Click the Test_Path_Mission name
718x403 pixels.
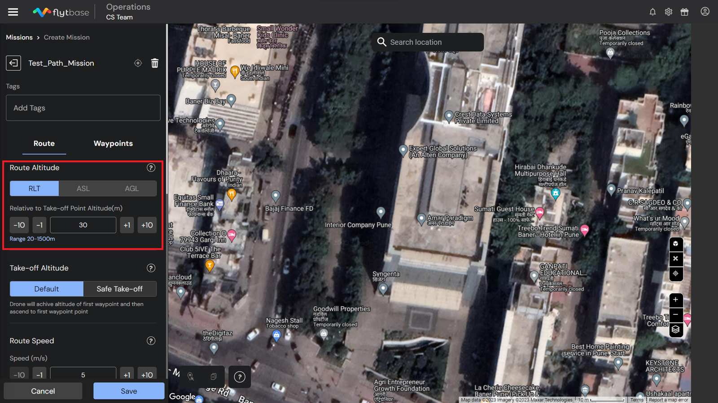[61, 63]
